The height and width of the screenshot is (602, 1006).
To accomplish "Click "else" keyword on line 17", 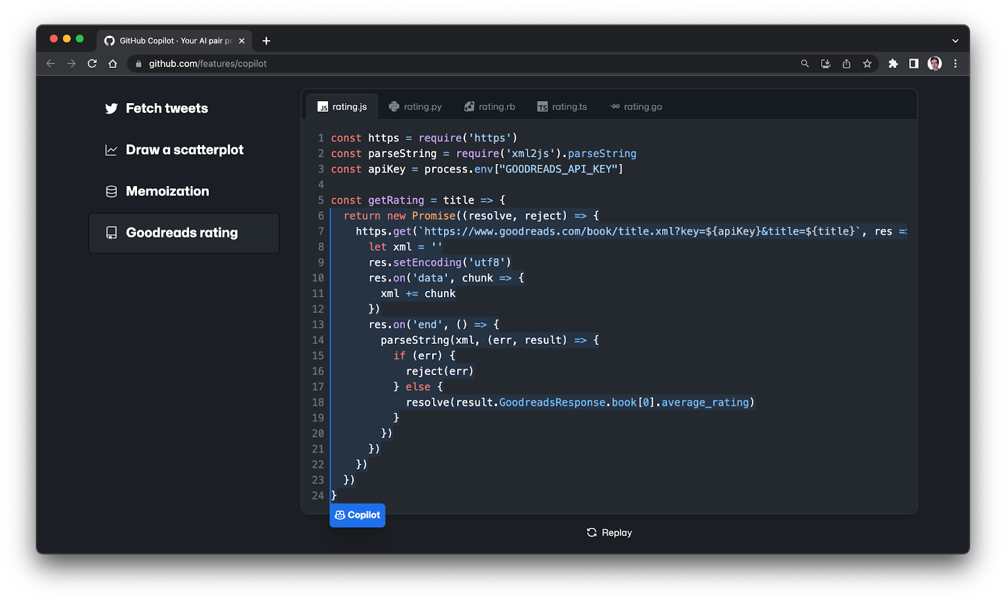I will (418, 386).
